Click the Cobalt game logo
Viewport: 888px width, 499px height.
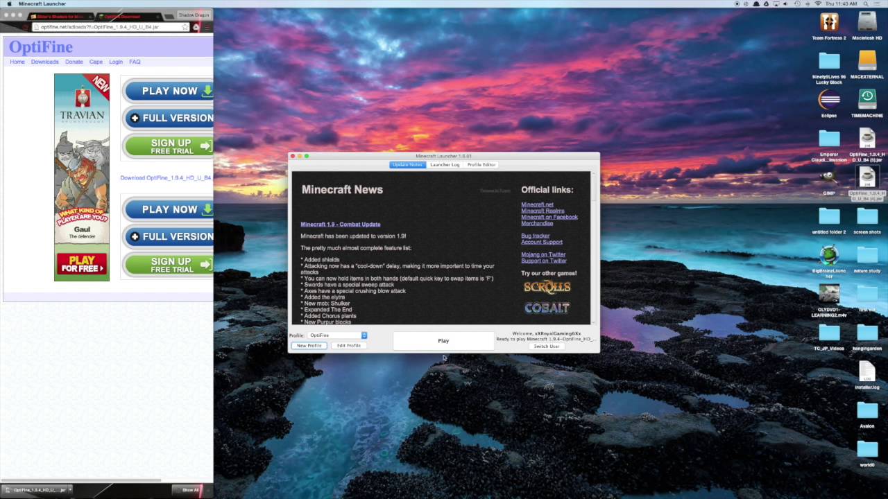(x=547, y=308)
